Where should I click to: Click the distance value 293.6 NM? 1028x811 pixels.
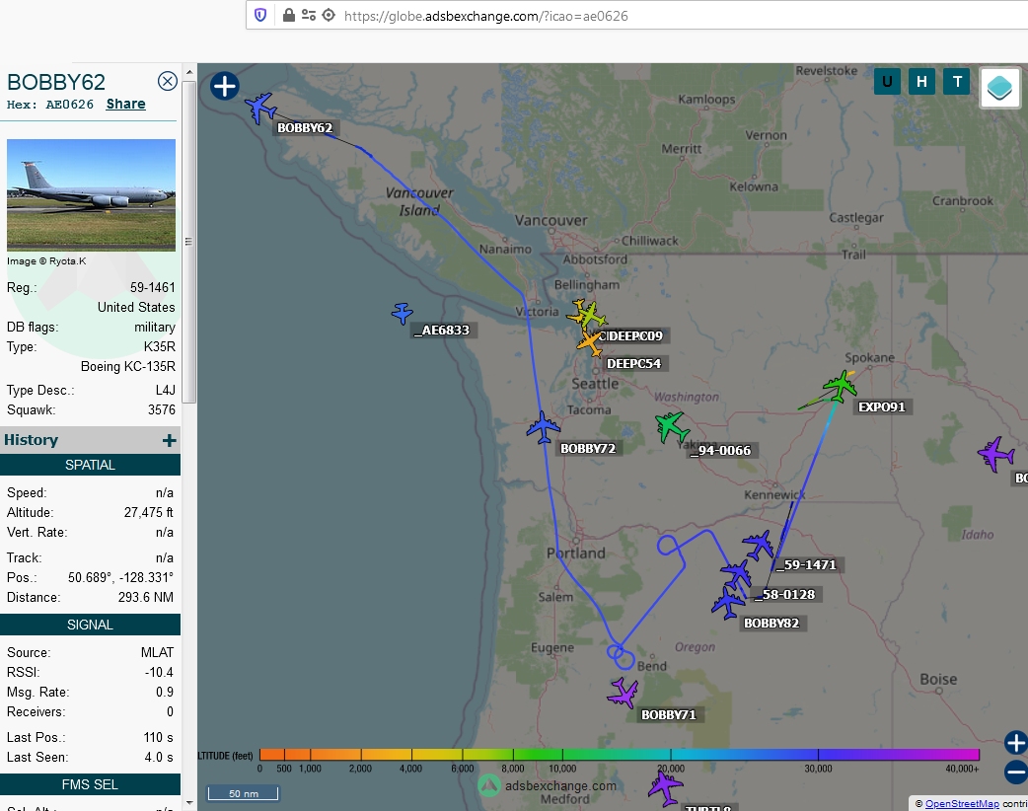click(x=146, y=597)
